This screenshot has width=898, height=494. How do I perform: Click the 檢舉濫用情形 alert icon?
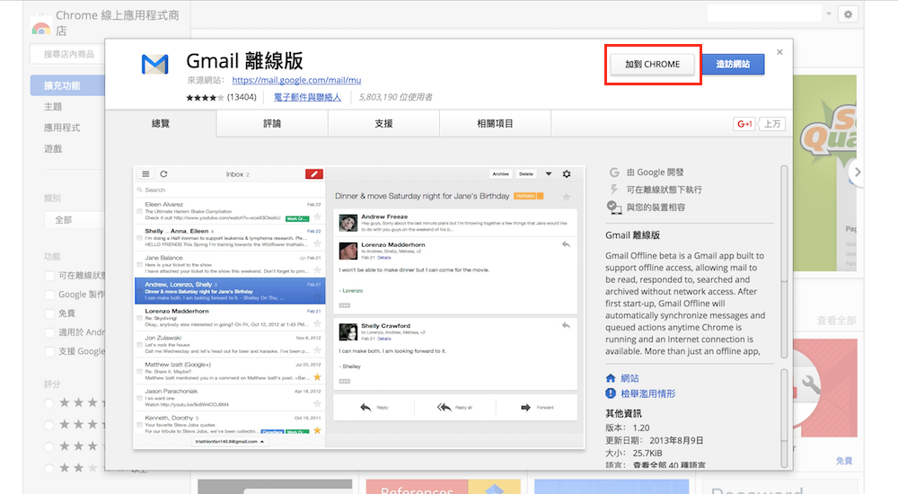click(612, 394)
